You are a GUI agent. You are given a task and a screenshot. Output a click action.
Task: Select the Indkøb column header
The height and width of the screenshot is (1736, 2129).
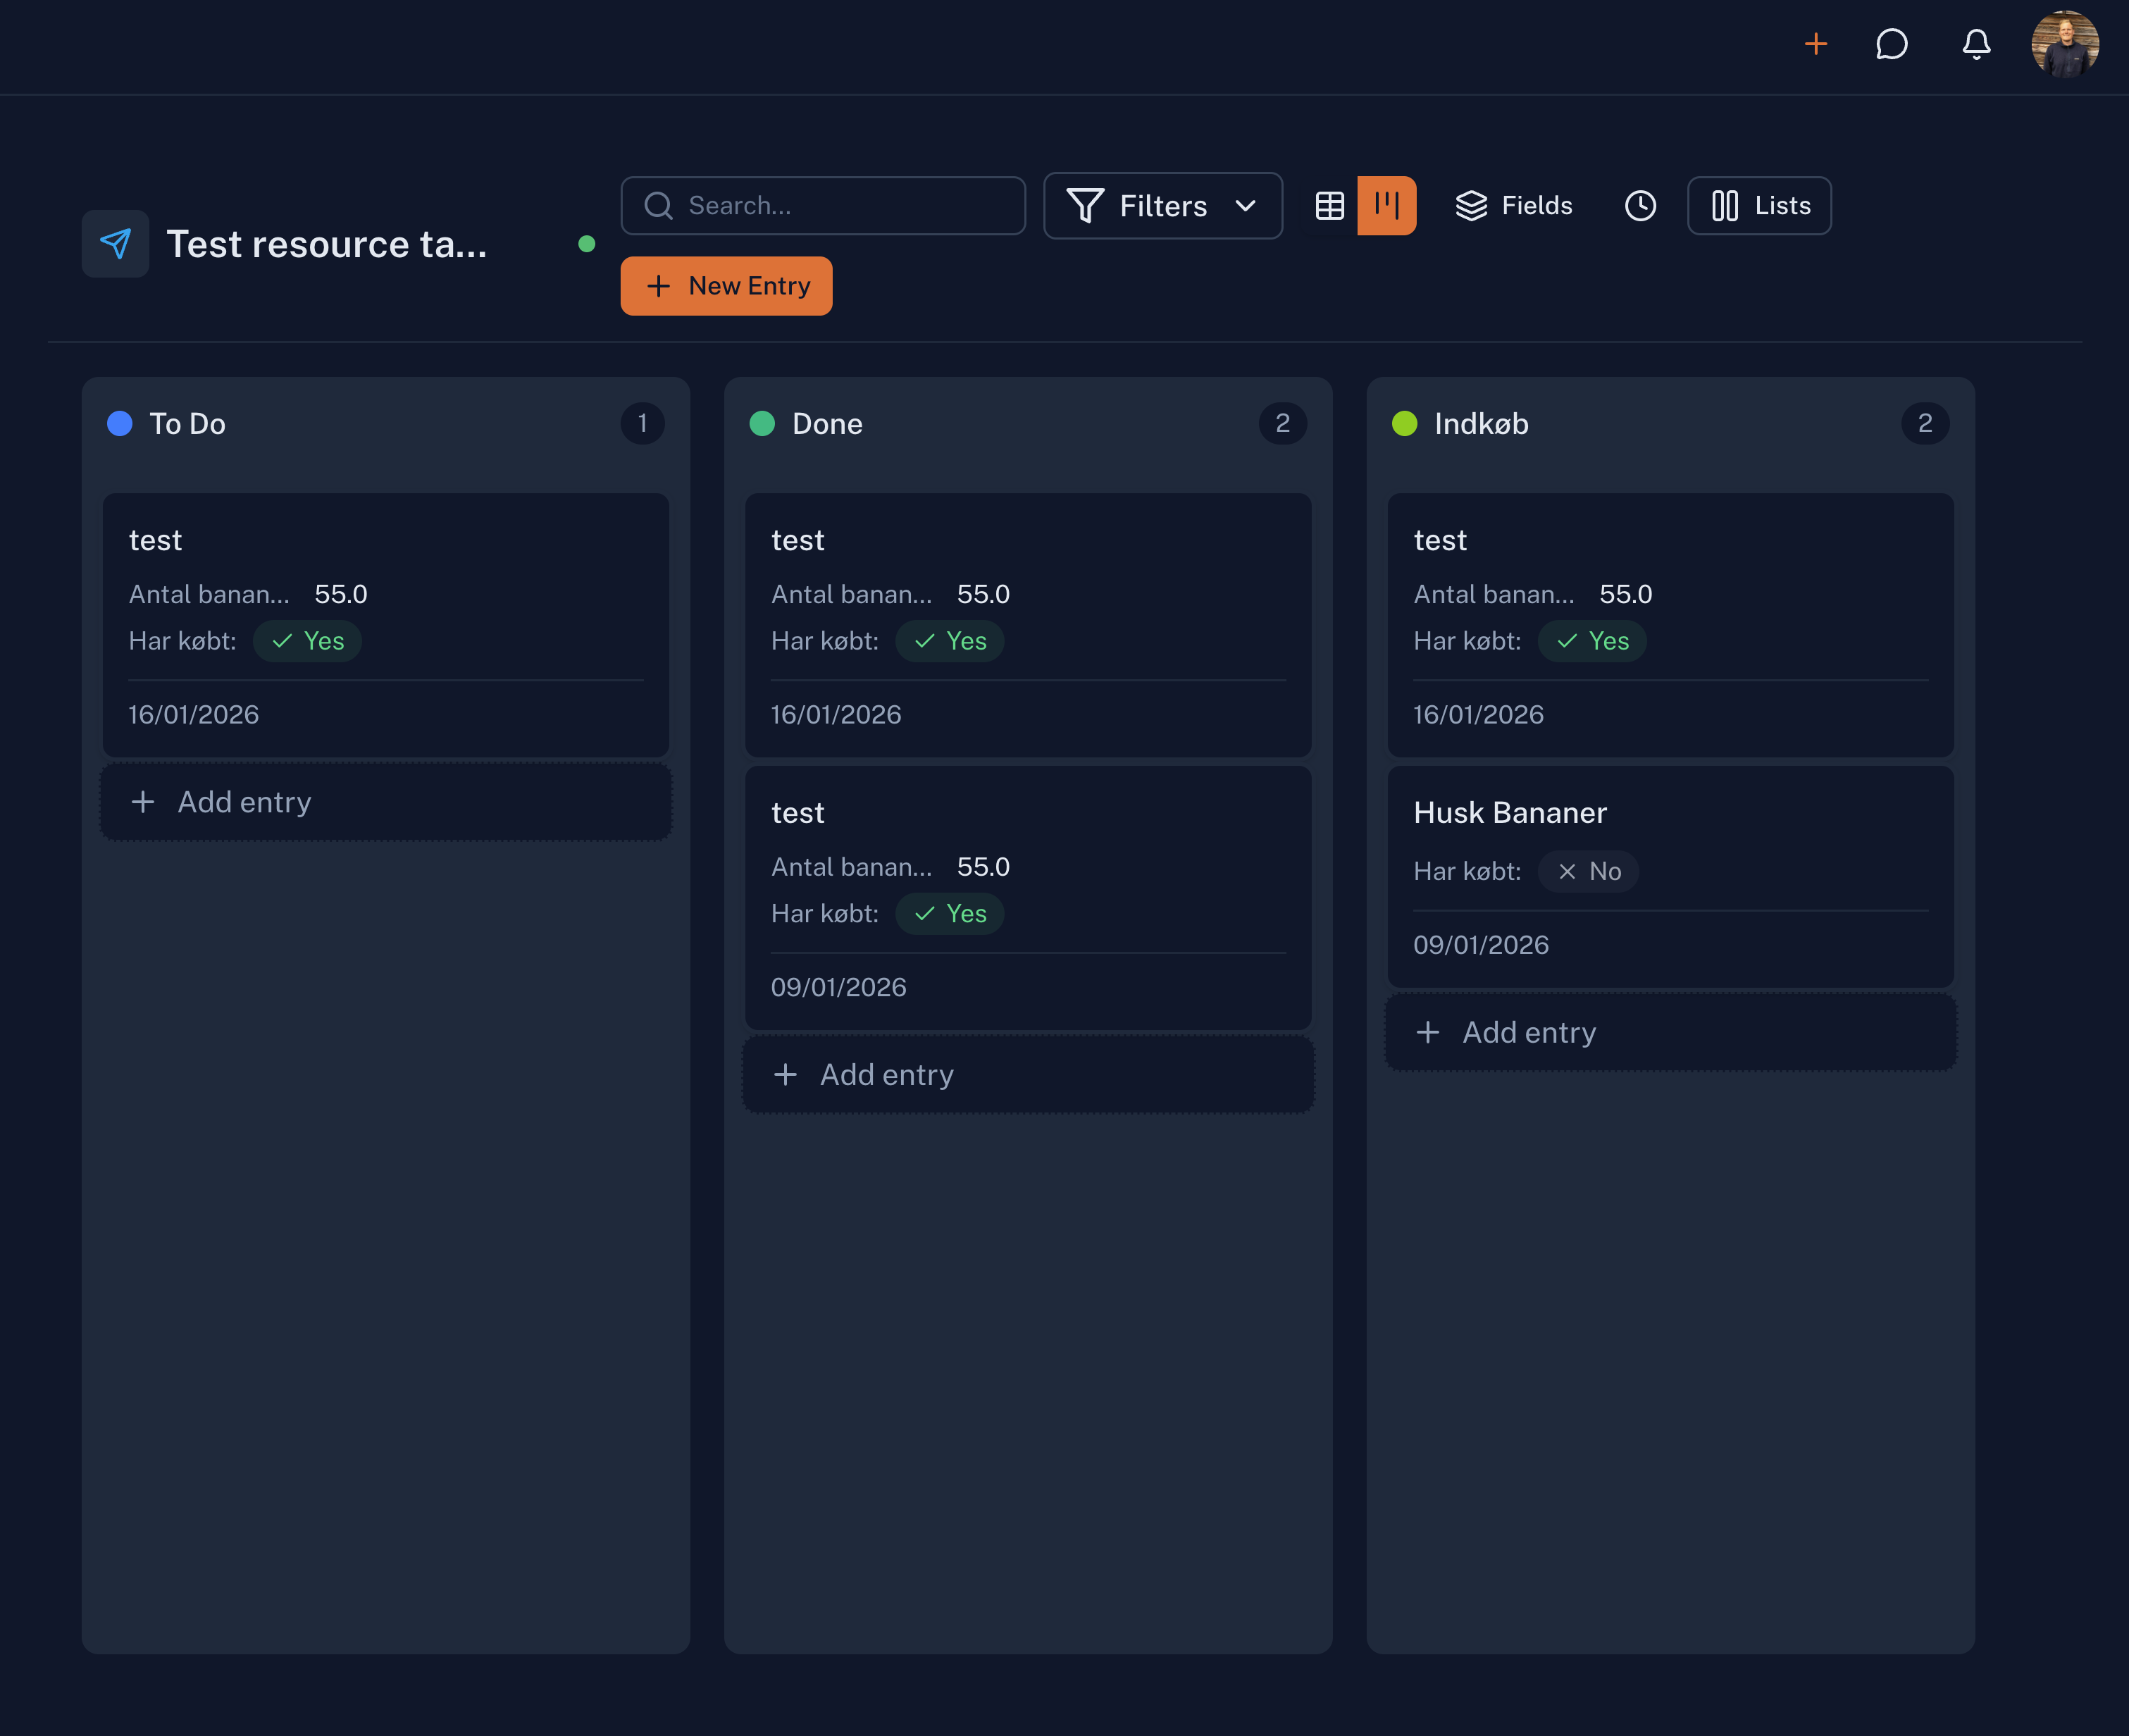coord(1480,423)
